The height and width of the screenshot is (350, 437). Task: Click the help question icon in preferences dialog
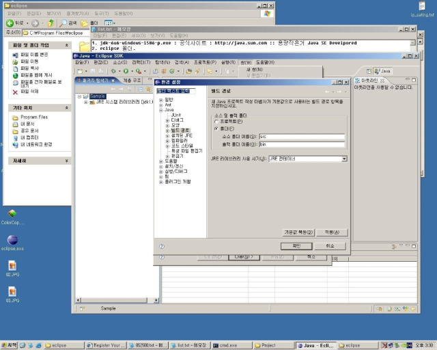pyautogui.click(x=162, y=247)
